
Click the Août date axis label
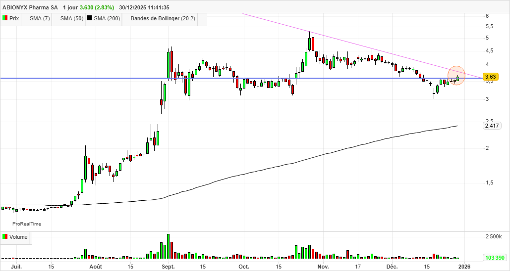pos(96,267)
